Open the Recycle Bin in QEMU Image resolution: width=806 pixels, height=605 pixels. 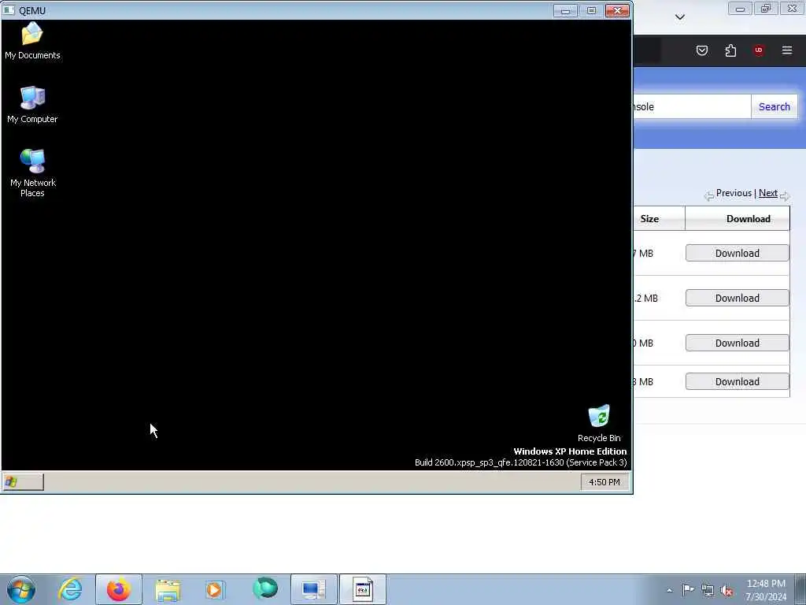[x=599, y=423]
